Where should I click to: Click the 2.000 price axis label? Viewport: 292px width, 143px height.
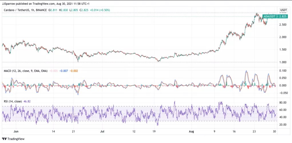[x=283, y=37]
